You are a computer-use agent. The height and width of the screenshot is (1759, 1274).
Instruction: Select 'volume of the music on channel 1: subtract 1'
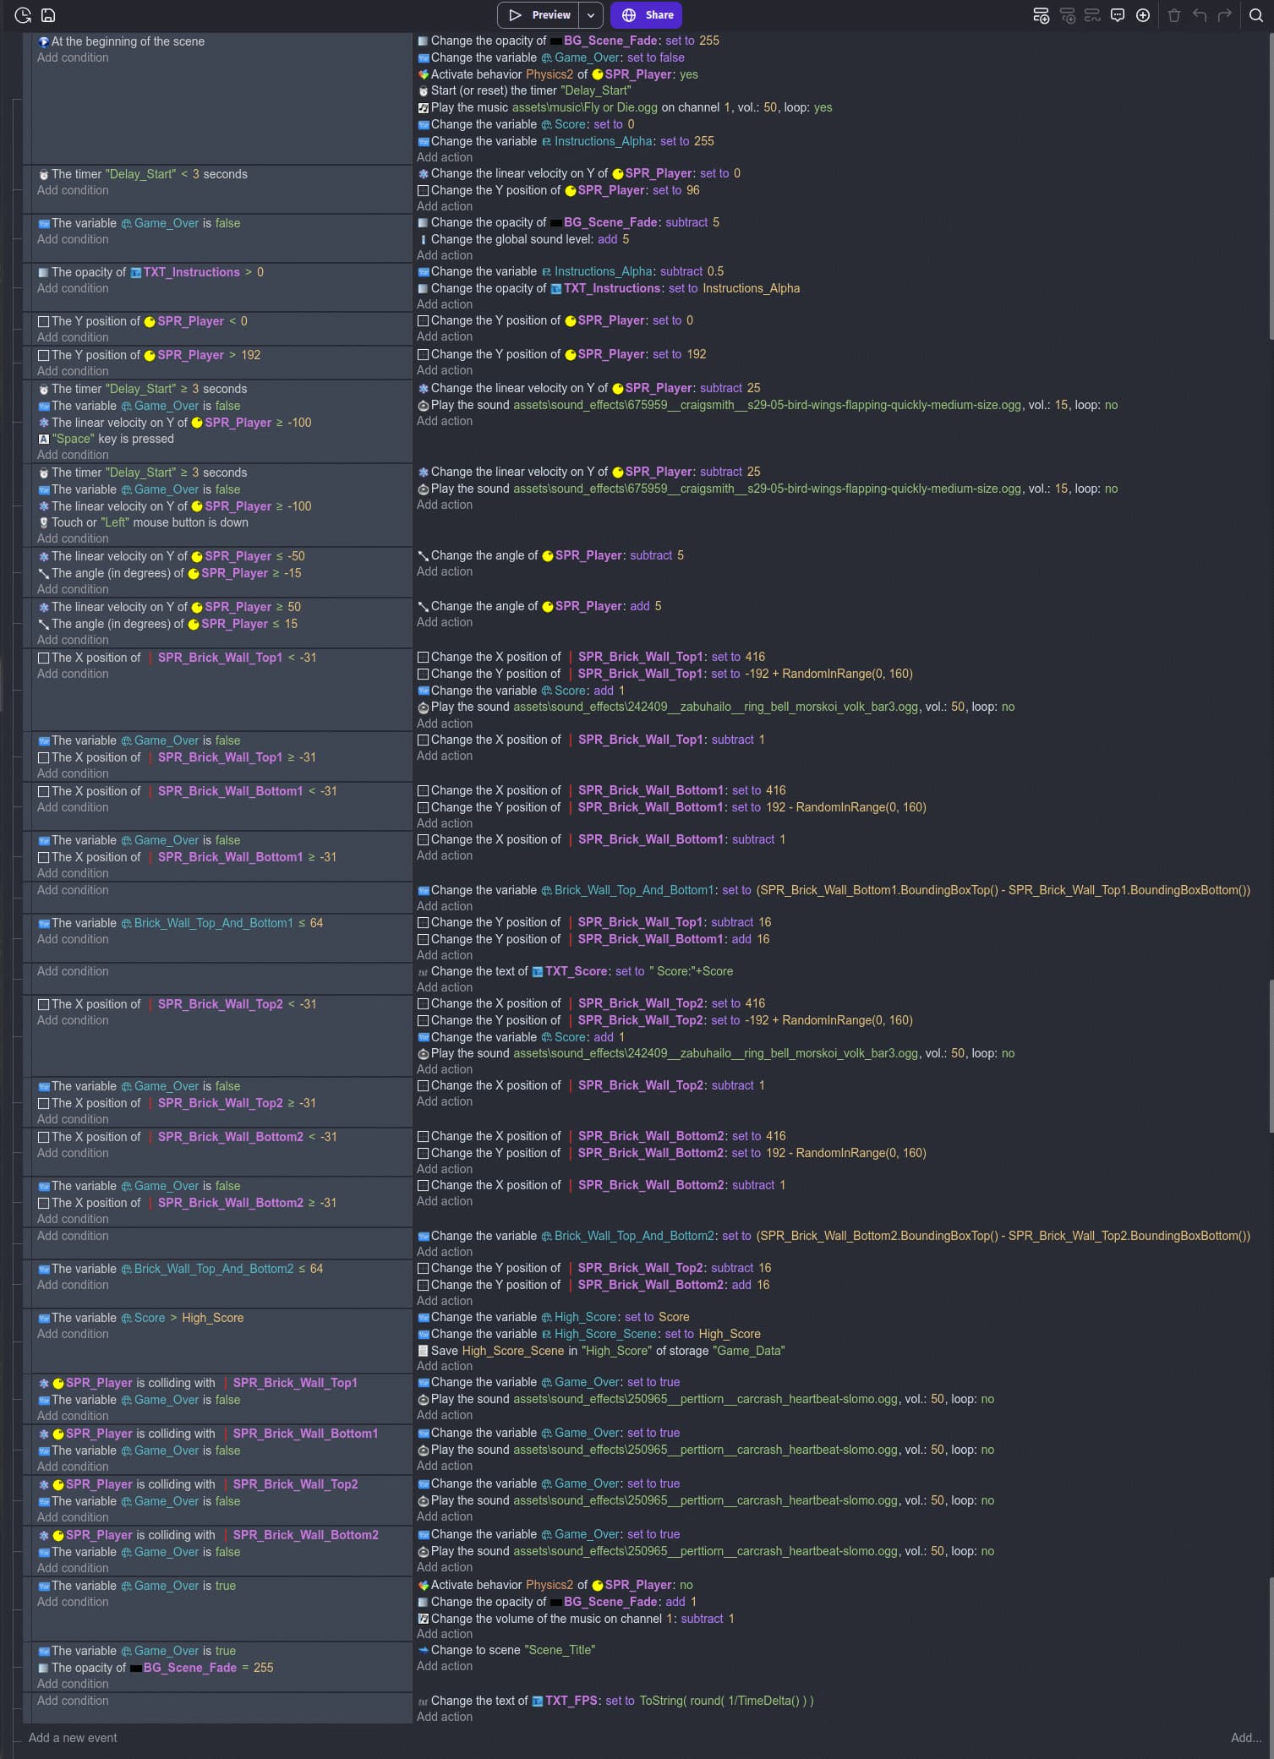tap(577, 1620)
